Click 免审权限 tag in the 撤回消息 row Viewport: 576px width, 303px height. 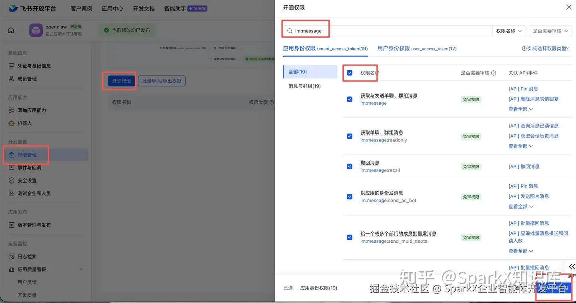(471, 166)
